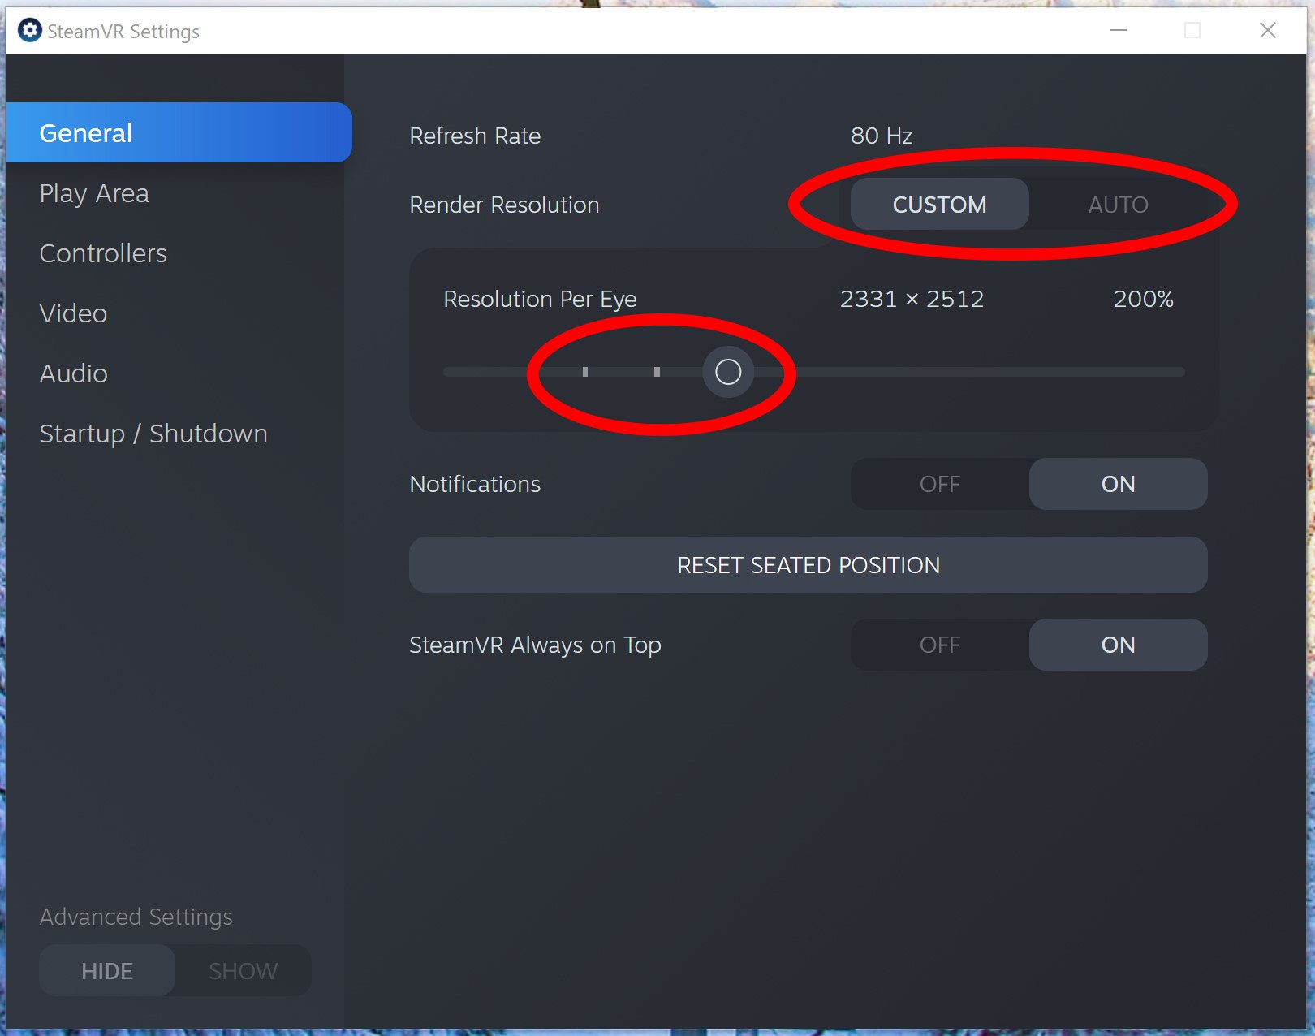Go to the Video settings tab
Viewport: 1315px width, 1036px height.
(x=73, y=313)
